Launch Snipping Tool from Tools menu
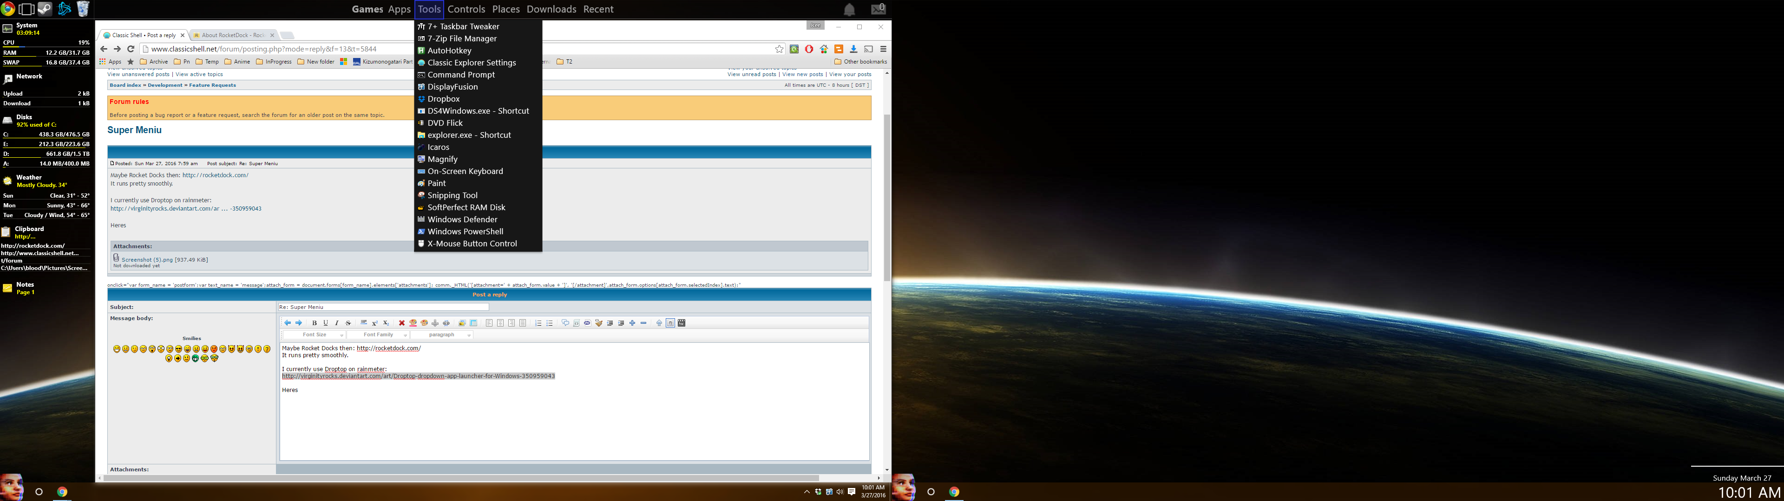Viewport: 1784px width, 501px height. click(452, 195)
